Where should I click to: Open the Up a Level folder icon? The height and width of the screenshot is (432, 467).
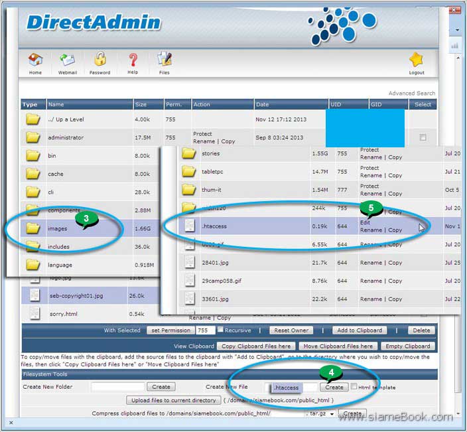(33, 119)
